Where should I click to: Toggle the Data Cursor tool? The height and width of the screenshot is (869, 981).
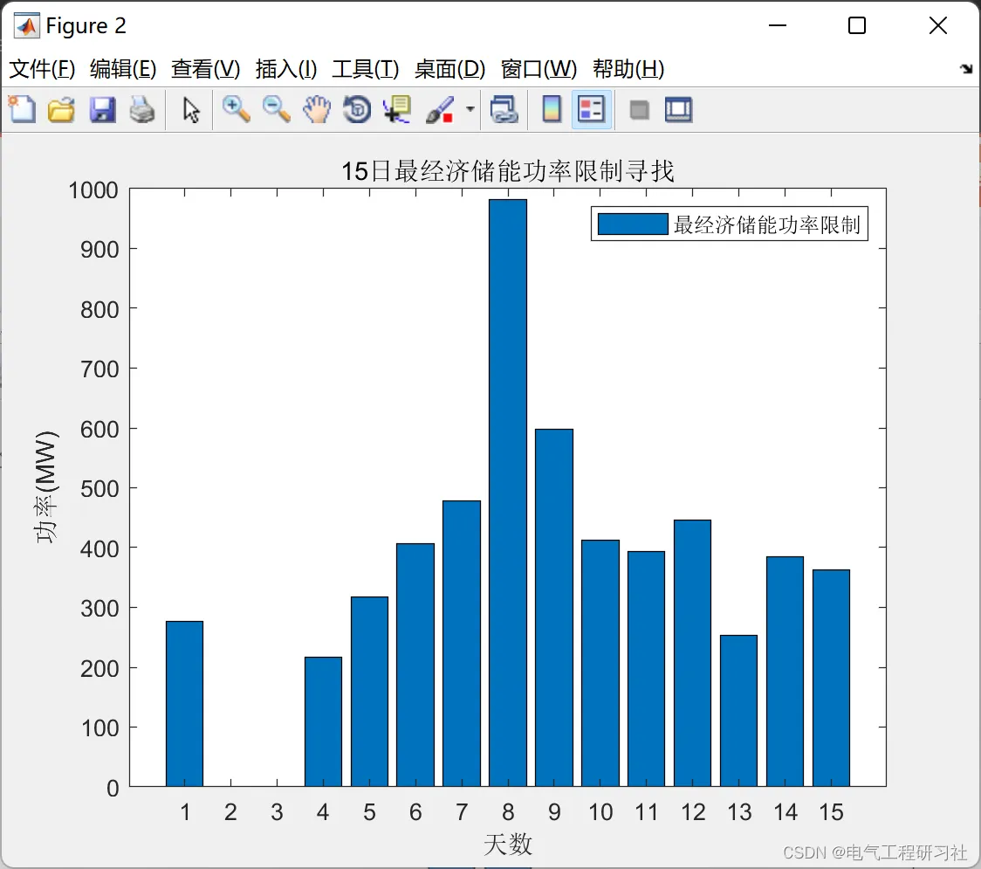click(397, 109)
